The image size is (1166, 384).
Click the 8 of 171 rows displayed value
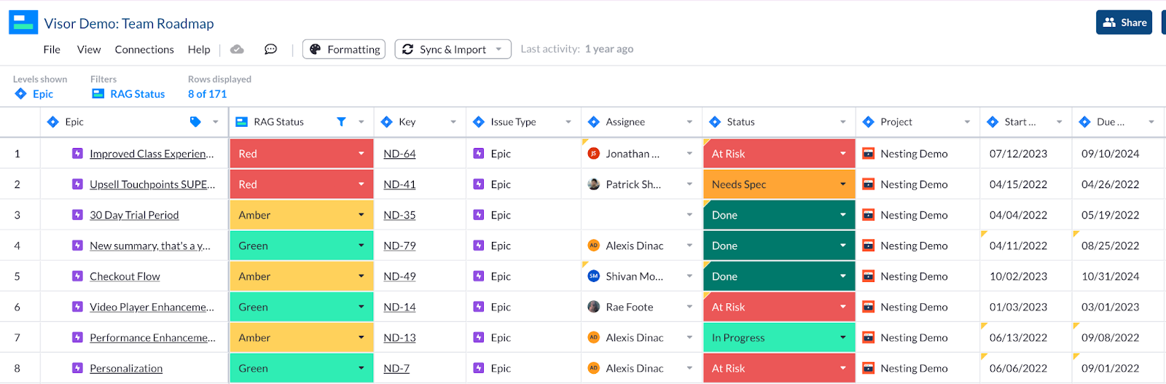[x=207, y=94]
